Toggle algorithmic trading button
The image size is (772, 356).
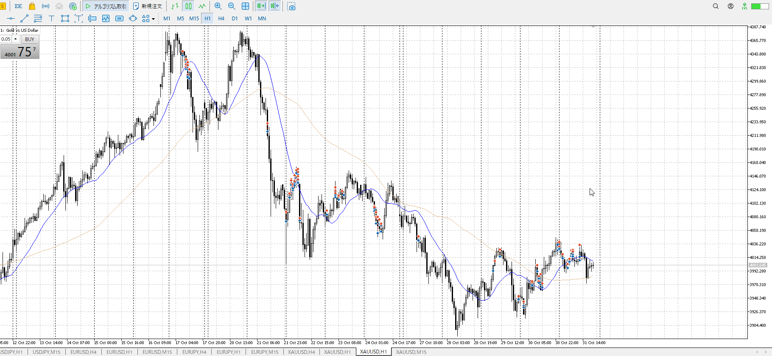coord(106,6)
